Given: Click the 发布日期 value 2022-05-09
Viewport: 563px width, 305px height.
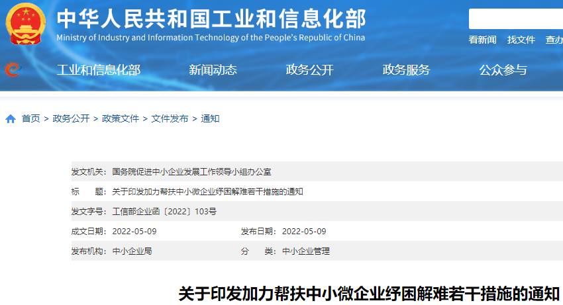Looking at the screenshot, I should click(x=304, y=232).
